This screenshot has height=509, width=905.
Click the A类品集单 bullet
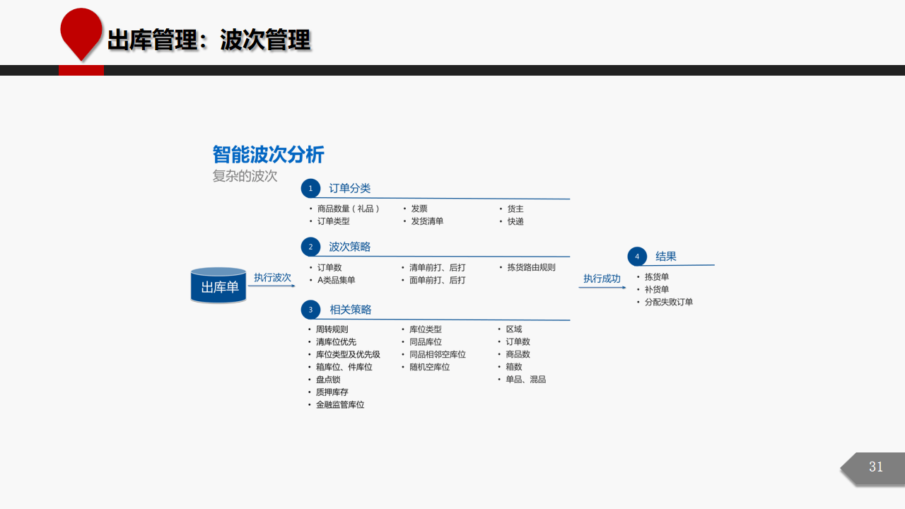(337, 280)
